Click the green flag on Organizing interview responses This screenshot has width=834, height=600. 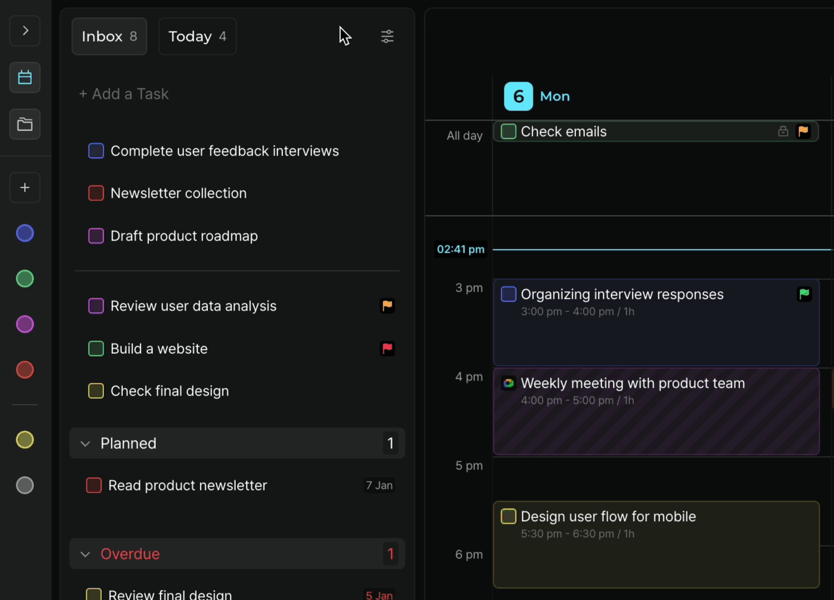coord(804,294)
